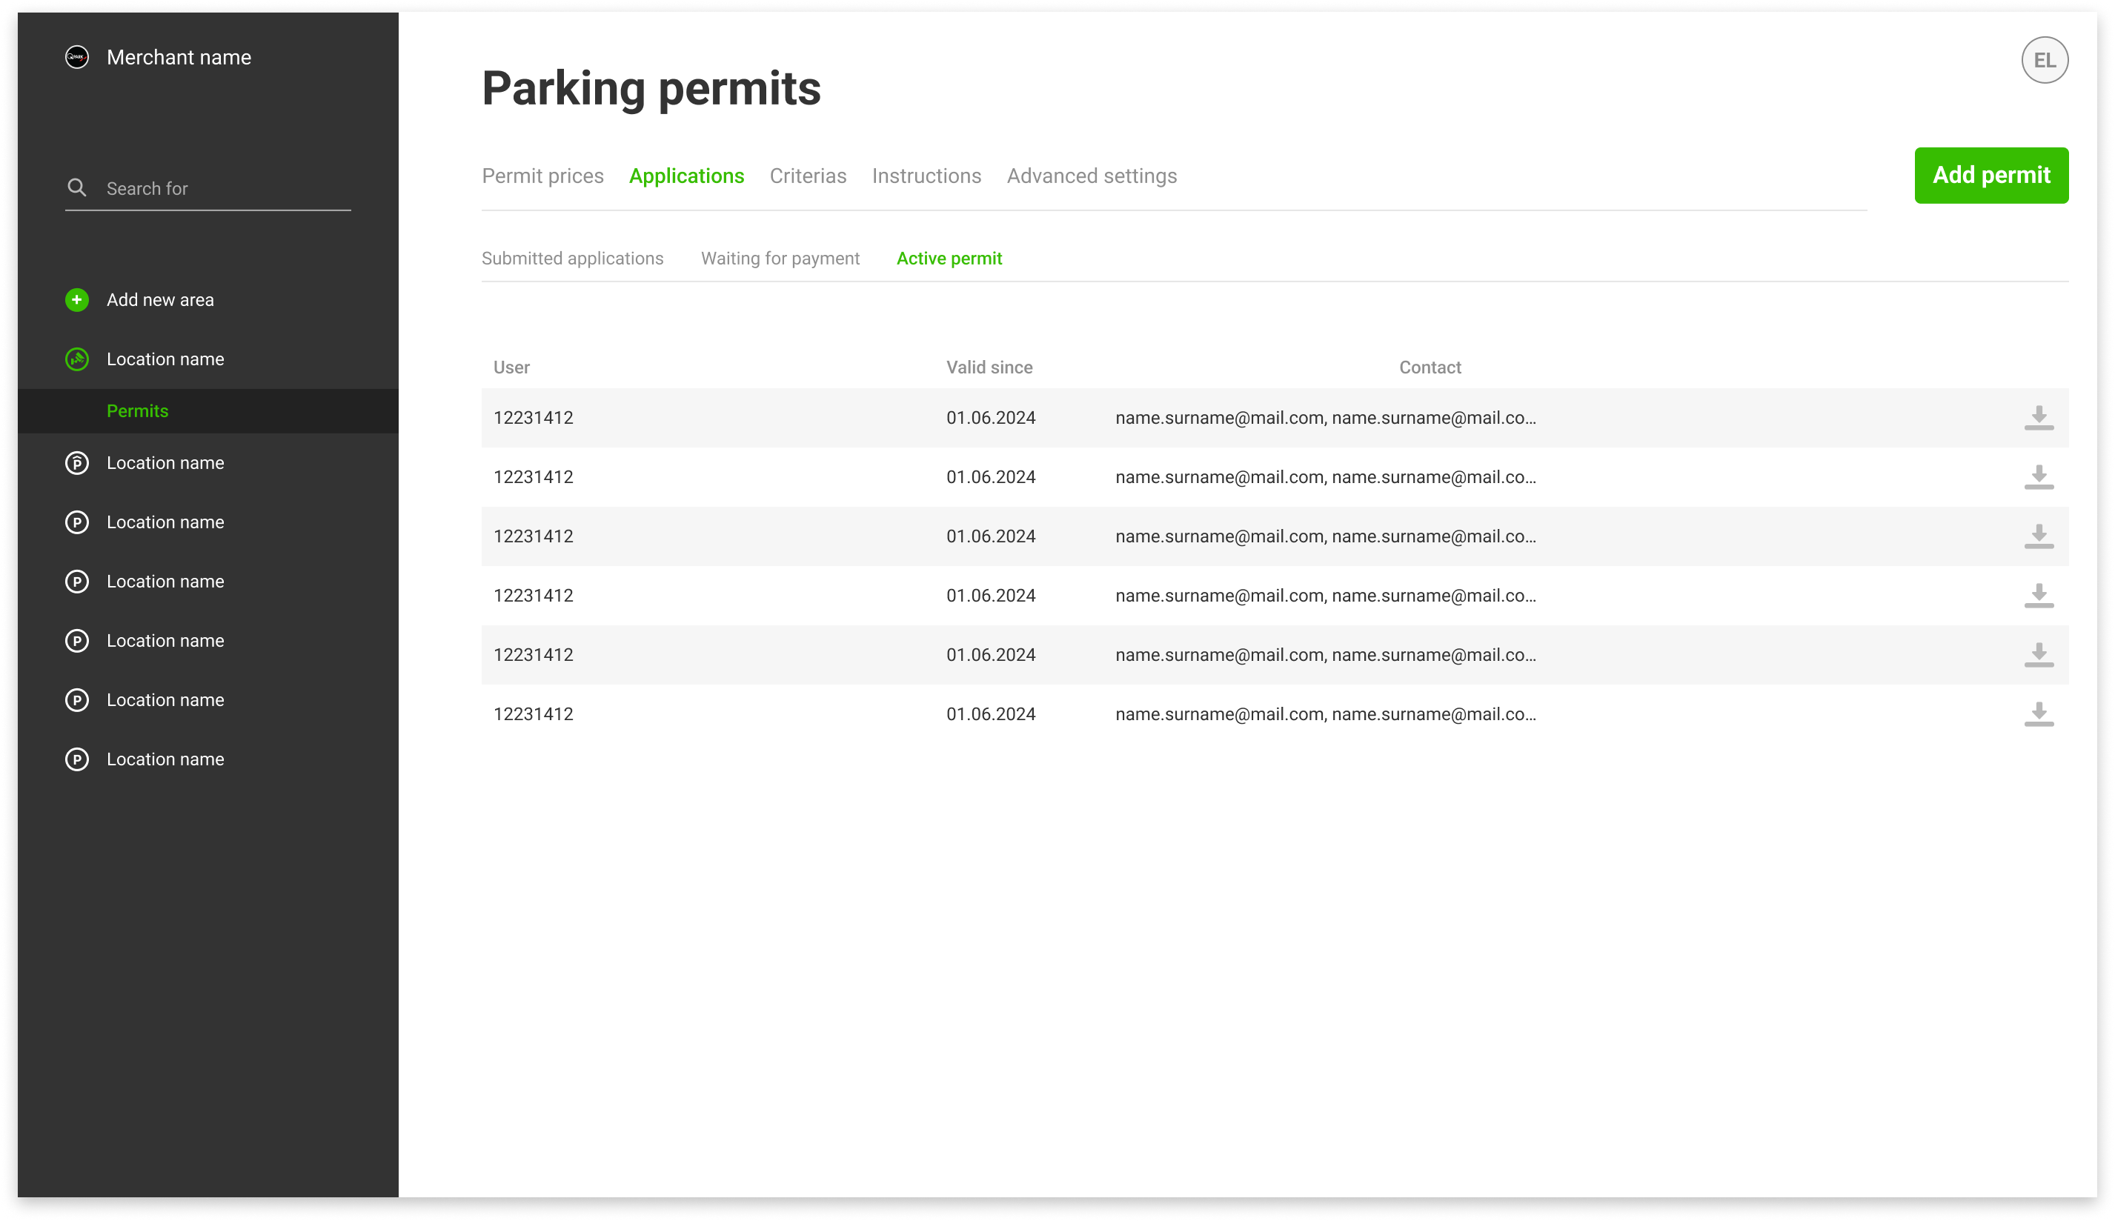Image resolution: width=2115 pixels, height=1221 pixels.
Task: Open the Permit prices section
Action: (542, 176)
